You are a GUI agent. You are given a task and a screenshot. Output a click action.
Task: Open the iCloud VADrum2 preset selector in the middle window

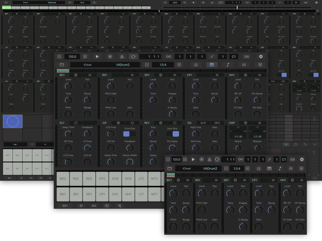tap(105, 65)
